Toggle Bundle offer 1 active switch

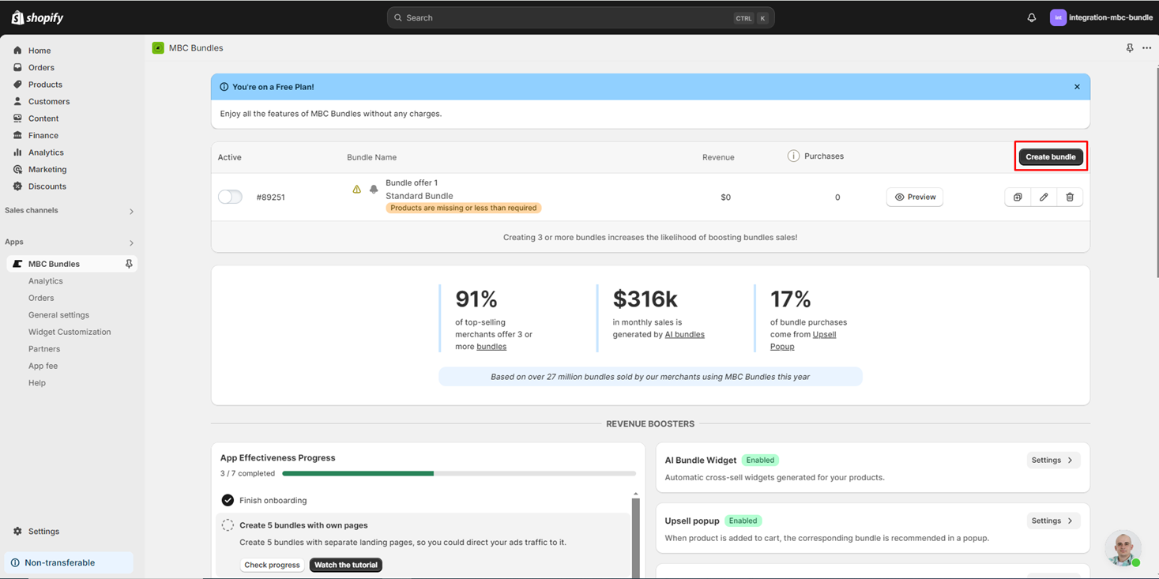click(230, 197)
